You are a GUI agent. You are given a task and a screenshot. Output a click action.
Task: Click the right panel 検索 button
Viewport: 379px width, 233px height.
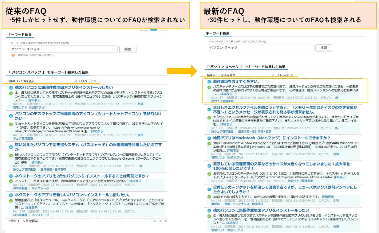(323, 48)
